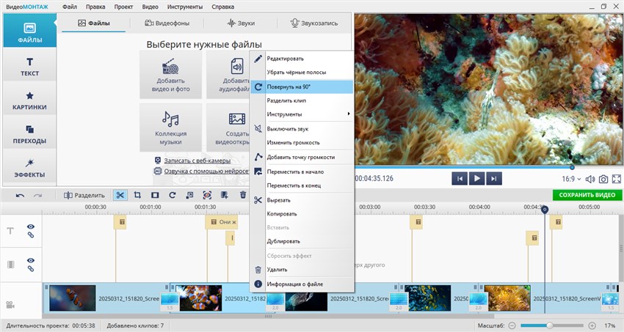Click the trash delete icon in toolbar
The height and width of the screenshot is (332, 624).
click(x=243, y=196)
